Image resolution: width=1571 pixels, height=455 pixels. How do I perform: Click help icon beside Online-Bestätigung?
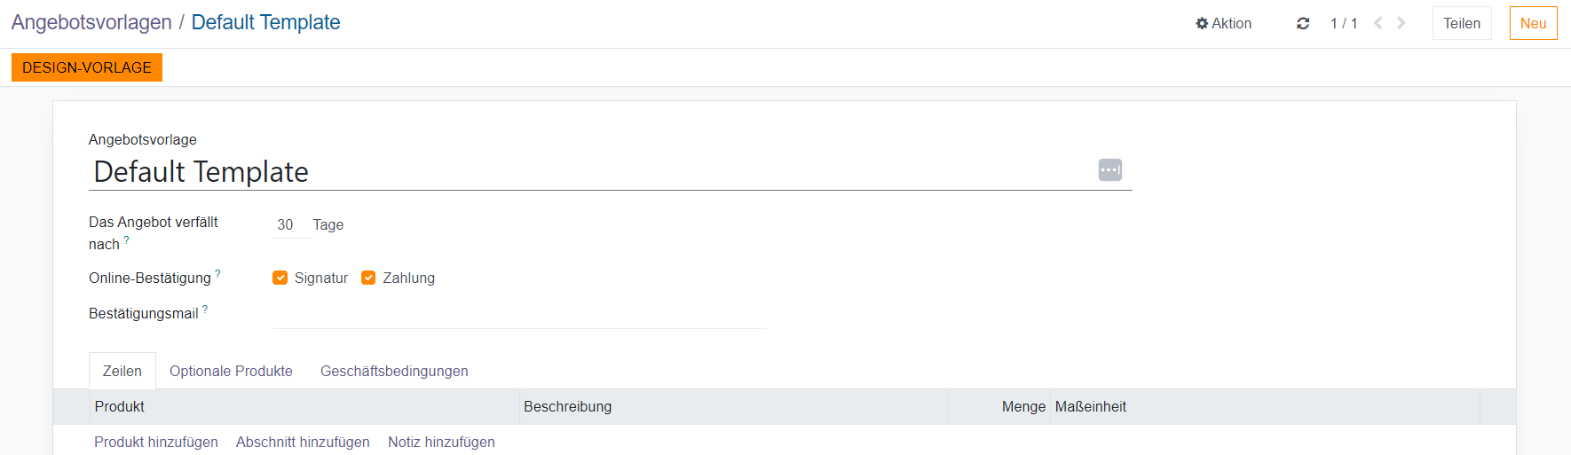pos(218,274)
